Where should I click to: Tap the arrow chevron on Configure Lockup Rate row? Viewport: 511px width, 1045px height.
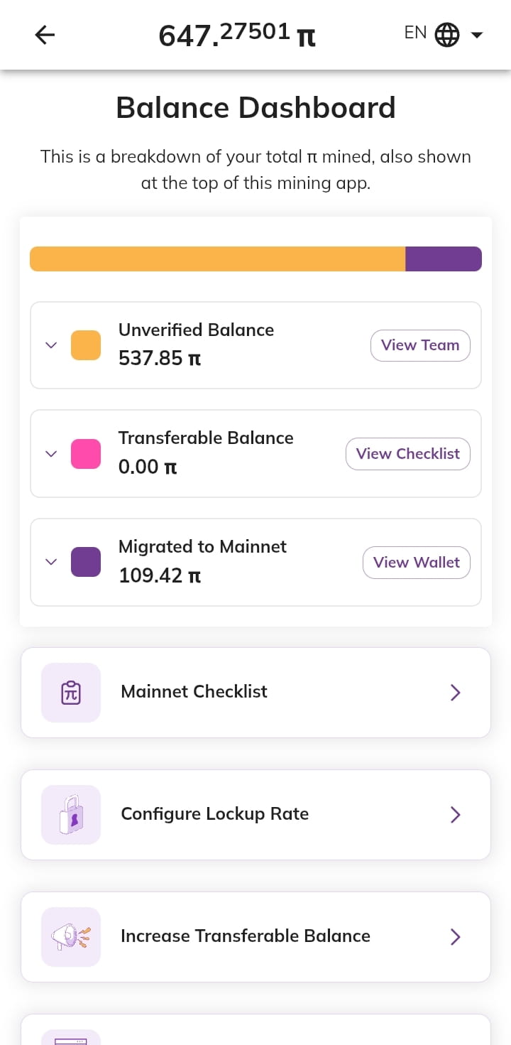[456, 815]
